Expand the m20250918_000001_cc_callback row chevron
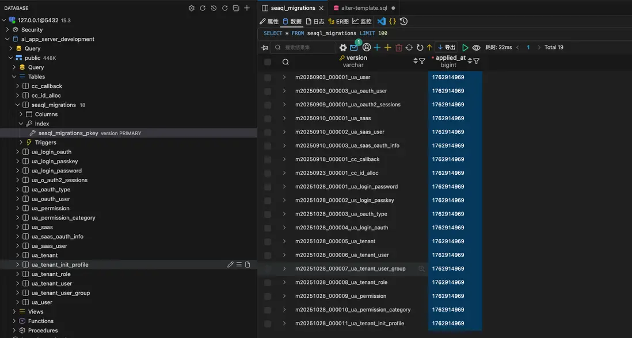Image resolution: width=632 pixels, height=338 pixels. 284,159
